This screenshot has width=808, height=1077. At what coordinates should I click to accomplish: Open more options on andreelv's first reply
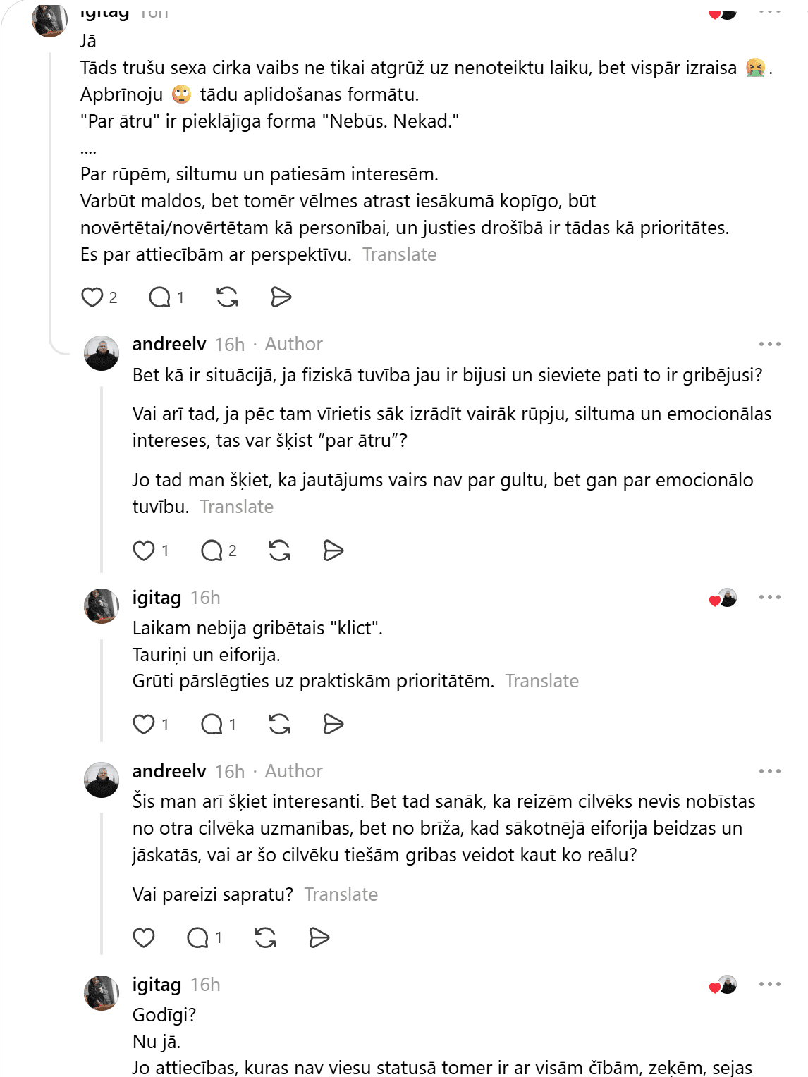[x=770, y=344]
